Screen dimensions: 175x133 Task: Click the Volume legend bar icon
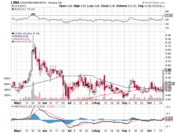[13, 42]
